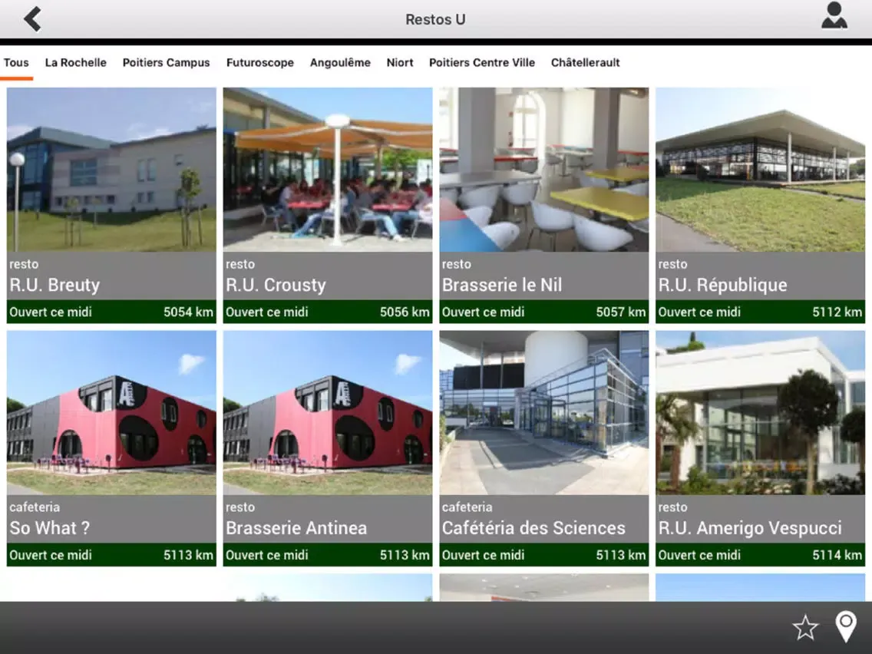The image size is (872, 654).
Task: Open the Brasserie le Nil interior photo
Action: tap(544, 170)
